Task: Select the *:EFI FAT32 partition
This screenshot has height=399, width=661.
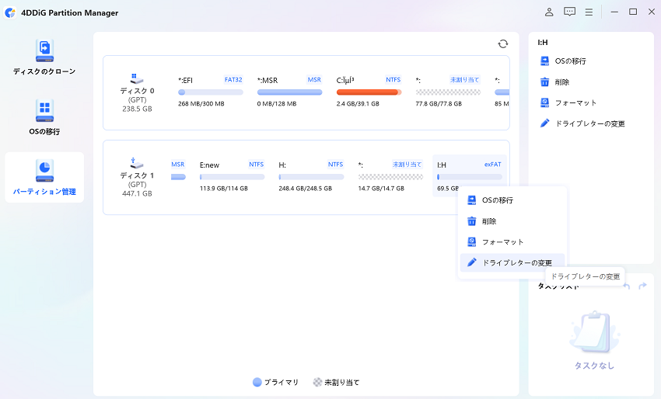Action: point(211,92)
